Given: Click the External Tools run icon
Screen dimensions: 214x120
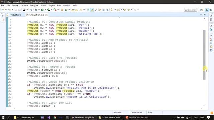Looking at the screenshot, I should coord(55,10).
